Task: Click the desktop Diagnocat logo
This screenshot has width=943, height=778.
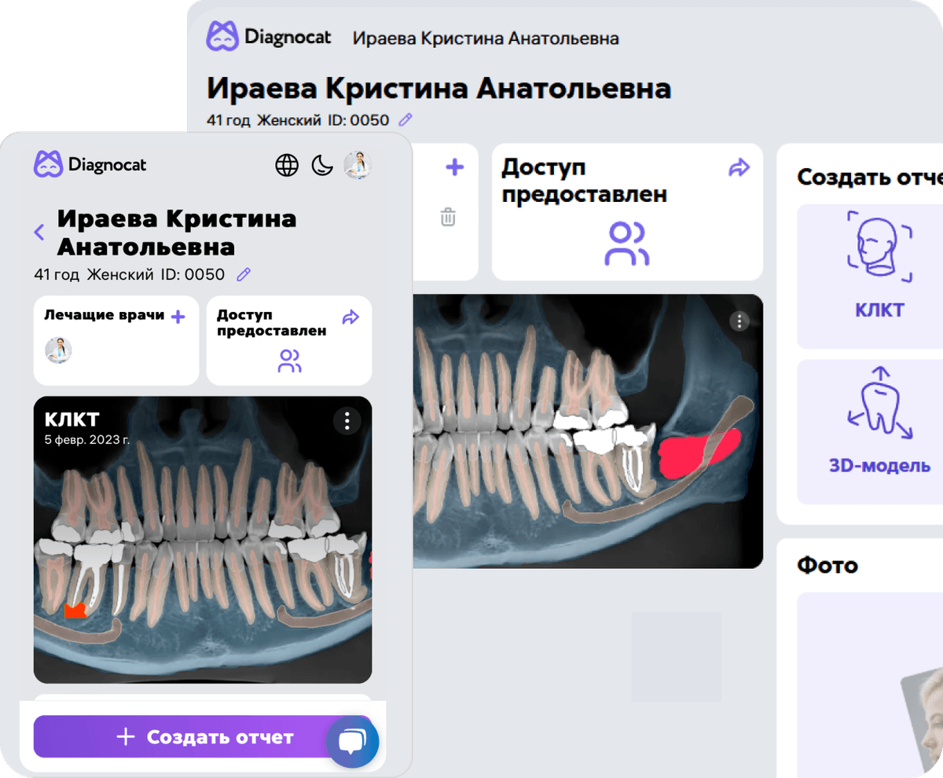Action: [269, 37]
